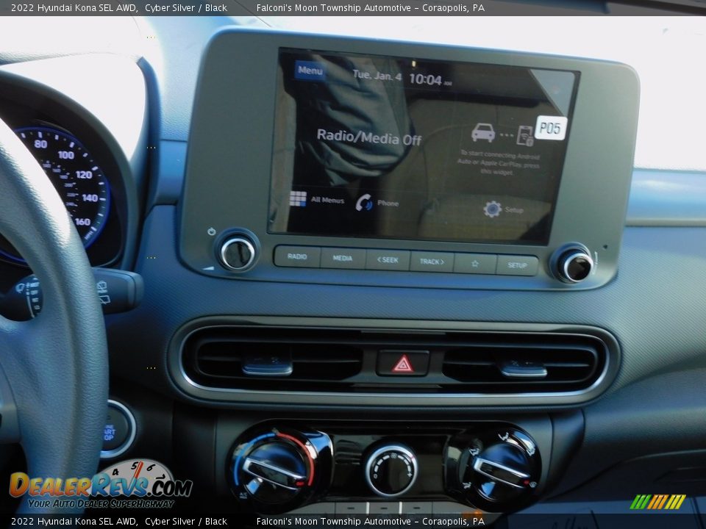Tap the car icon in the projection widget
Viewport: 706px width, 529px height.
[482, 133]
